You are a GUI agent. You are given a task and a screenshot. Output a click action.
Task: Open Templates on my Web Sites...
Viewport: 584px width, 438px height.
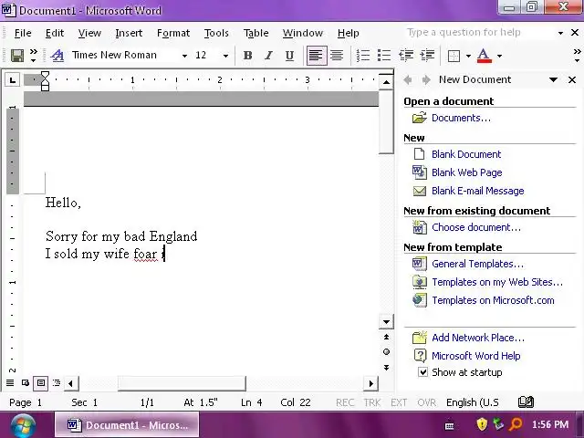497,282
